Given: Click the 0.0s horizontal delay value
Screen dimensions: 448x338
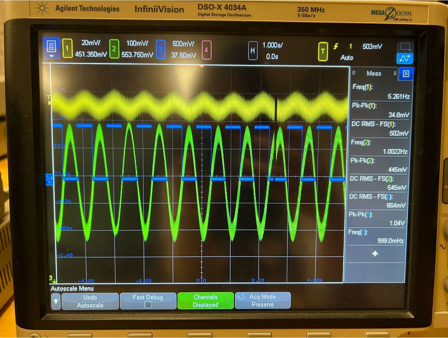Looking at the screenshot, I should pos(272,56).
